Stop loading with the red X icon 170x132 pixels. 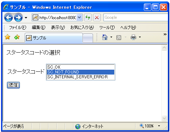[97, 17]
